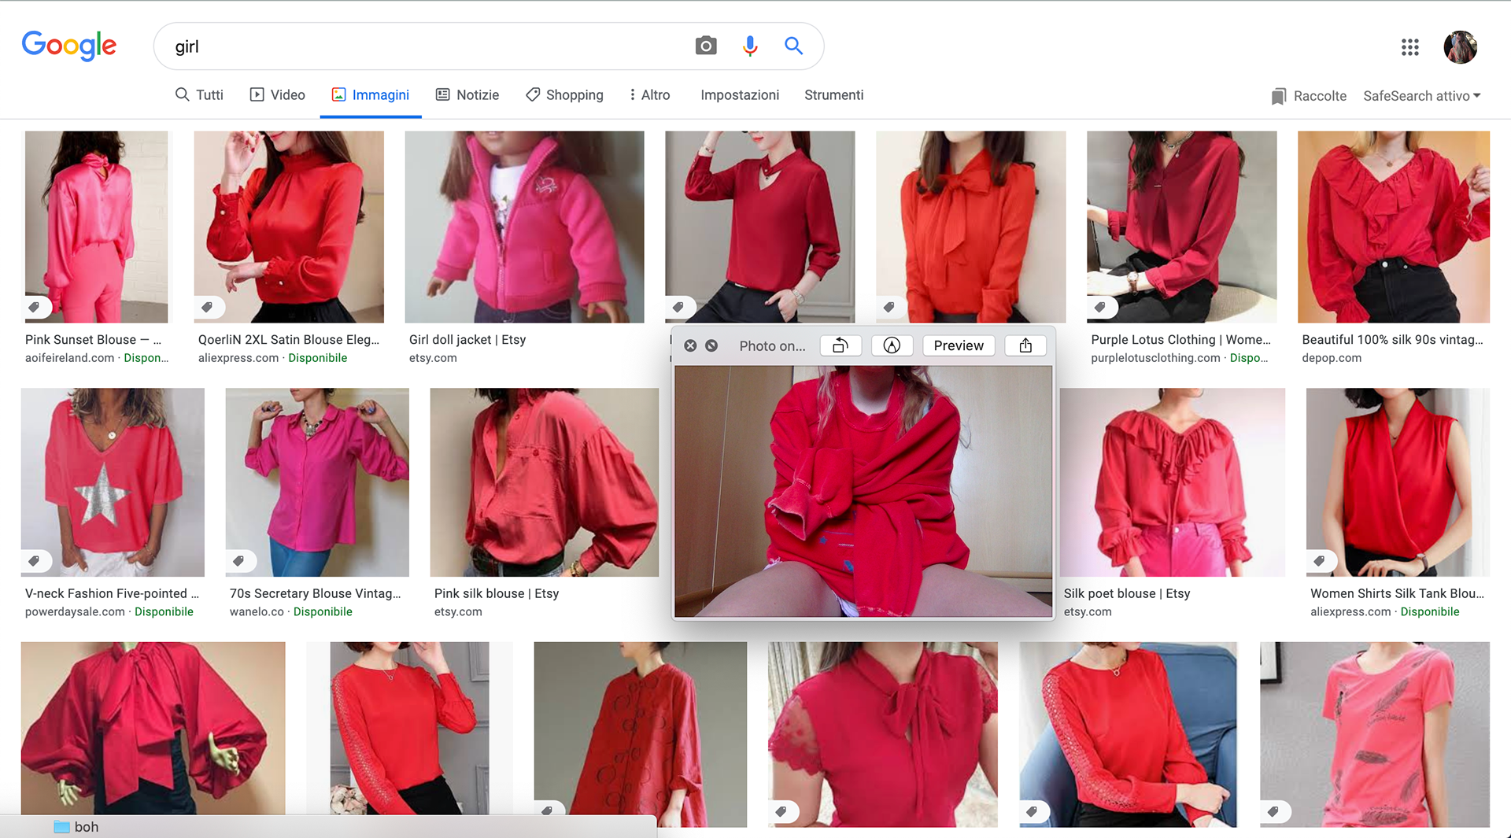Switch to the Notizie tab
Viewport: 1511px width, 838px height.
467,95
